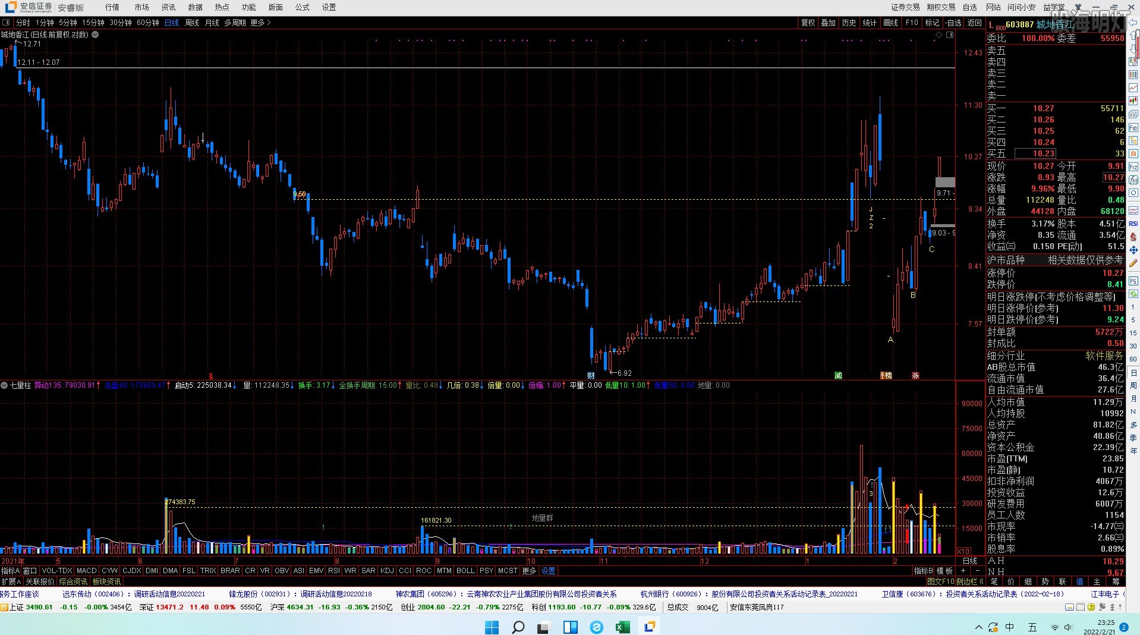
Task: Open the 行情 menu
Action: 112,7
